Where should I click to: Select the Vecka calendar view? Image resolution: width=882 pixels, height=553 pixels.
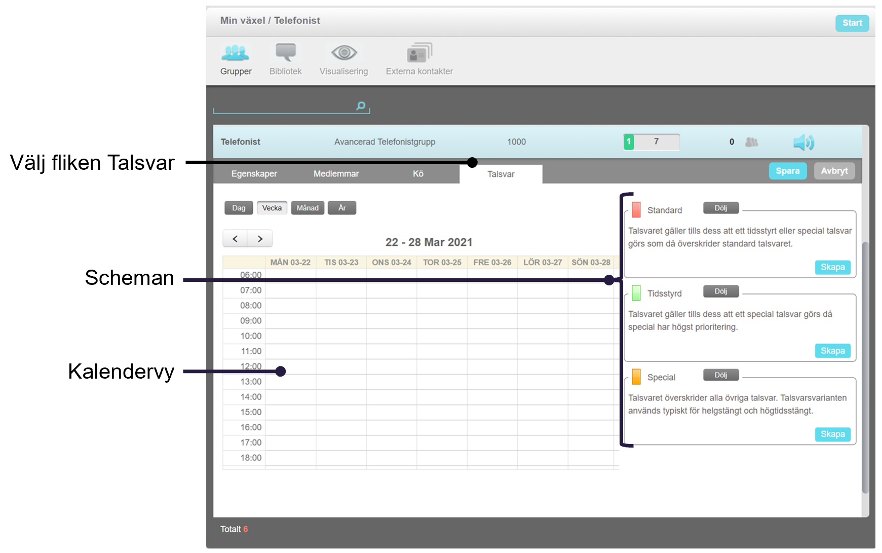coord(272,208)
